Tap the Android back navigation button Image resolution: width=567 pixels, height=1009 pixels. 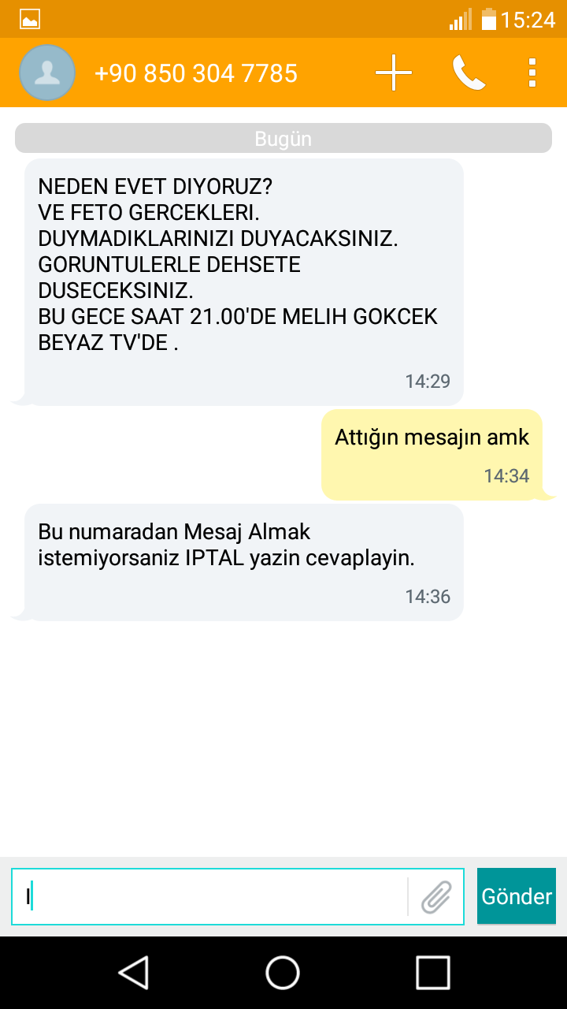coord(134,972)
